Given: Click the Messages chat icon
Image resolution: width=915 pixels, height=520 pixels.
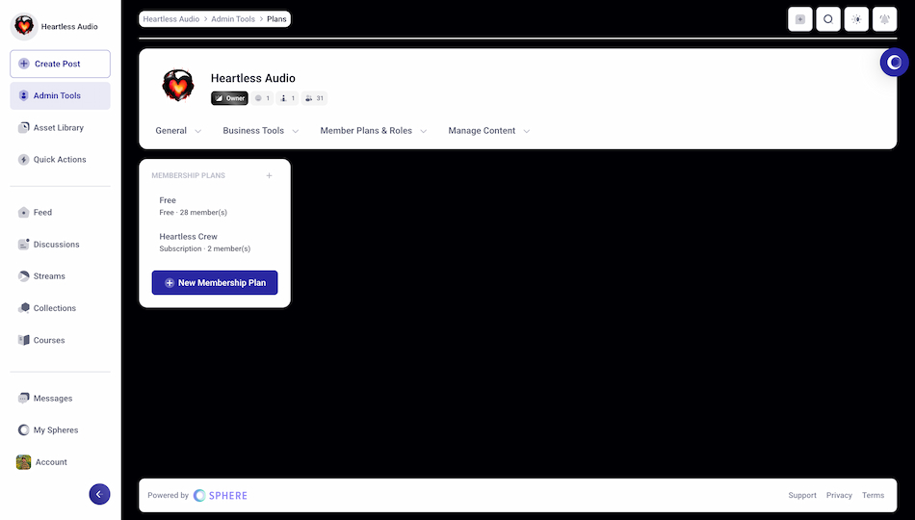Looking at the screenshot, I should [x=23, y=398].
